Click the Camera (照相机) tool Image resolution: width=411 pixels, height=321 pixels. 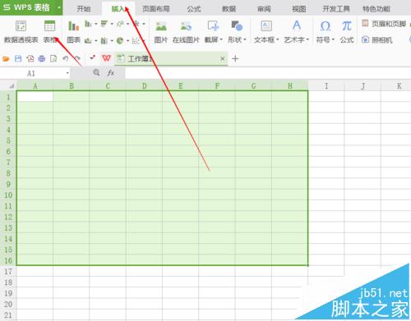pyautogui.click(x=377, y=40)
